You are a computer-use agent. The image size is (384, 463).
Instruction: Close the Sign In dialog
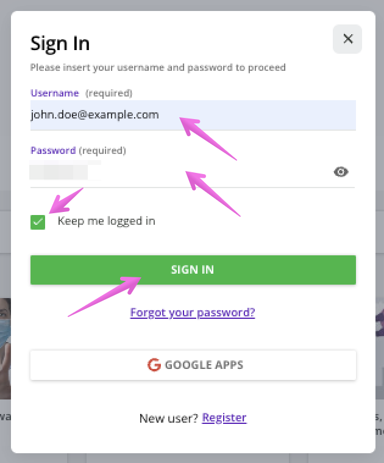coord(347,39)
